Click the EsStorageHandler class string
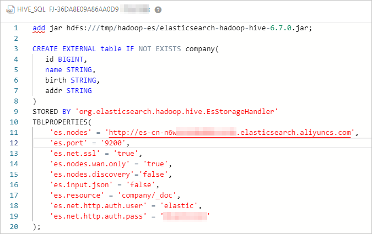 tap(176, 111)
